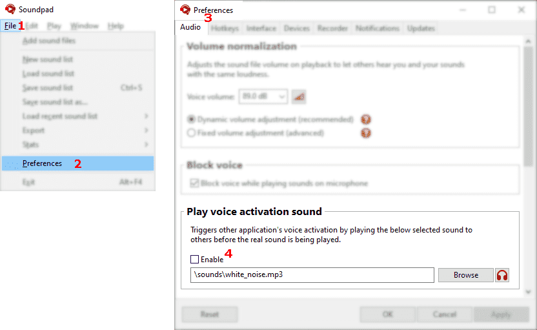Screen dimensions: 537x330
Task: Choose Save sound list menu entry
Action: coord(78,88)
